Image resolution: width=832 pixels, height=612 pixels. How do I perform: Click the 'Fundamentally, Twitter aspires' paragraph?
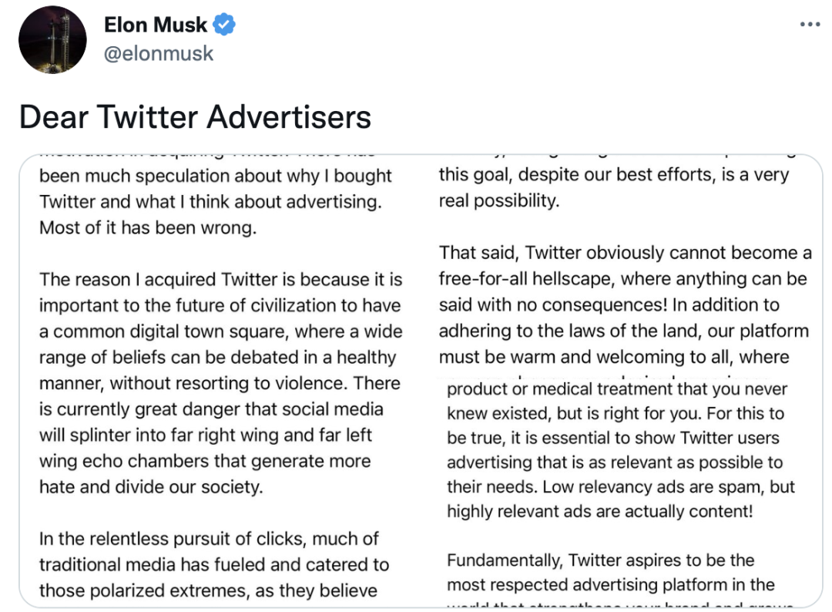[x=611, y=573]
